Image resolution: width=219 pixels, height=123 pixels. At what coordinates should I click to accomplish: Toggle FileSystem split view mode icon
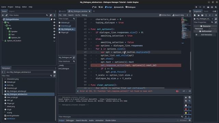tap(54, 72)
